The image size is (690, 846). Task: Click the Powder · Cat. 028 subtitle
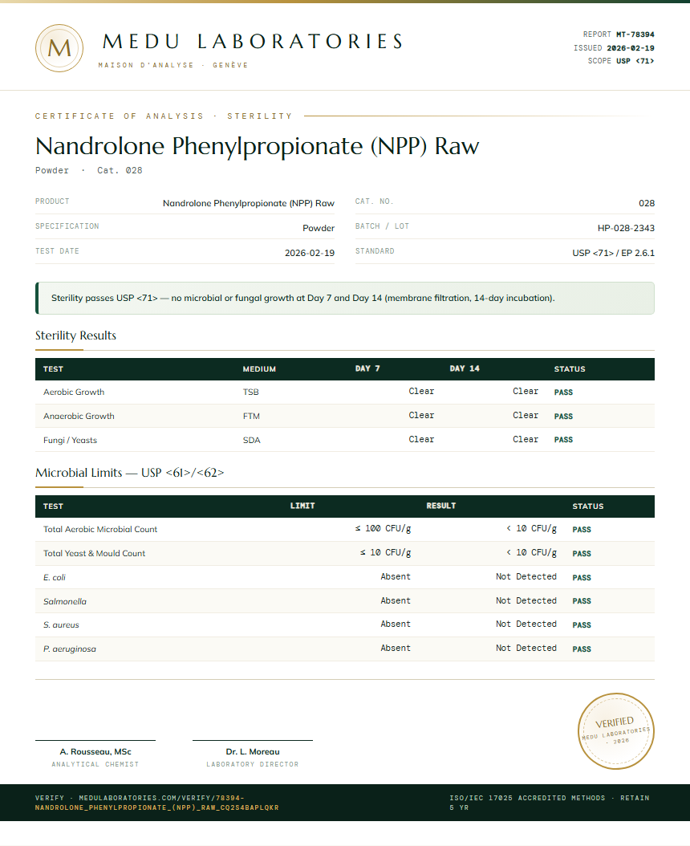tap(89, 170)
